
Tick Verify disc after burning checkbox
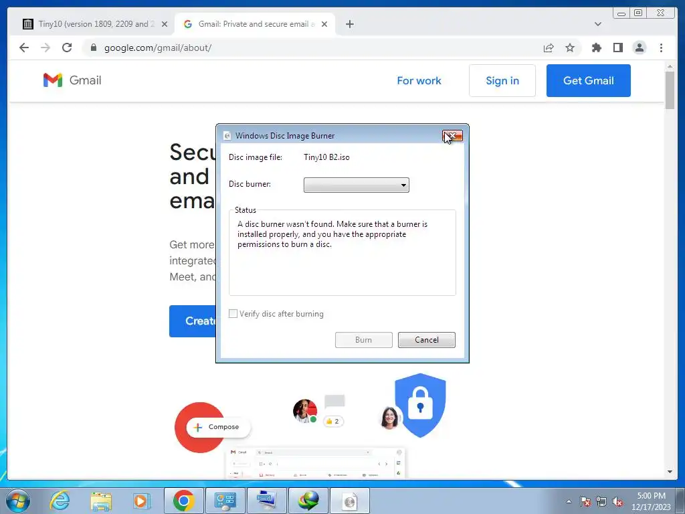[233, 314]
